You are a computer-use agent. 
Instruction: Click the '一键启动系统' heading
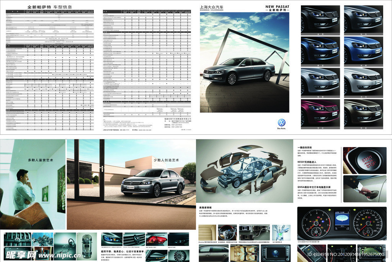point(304,147)
